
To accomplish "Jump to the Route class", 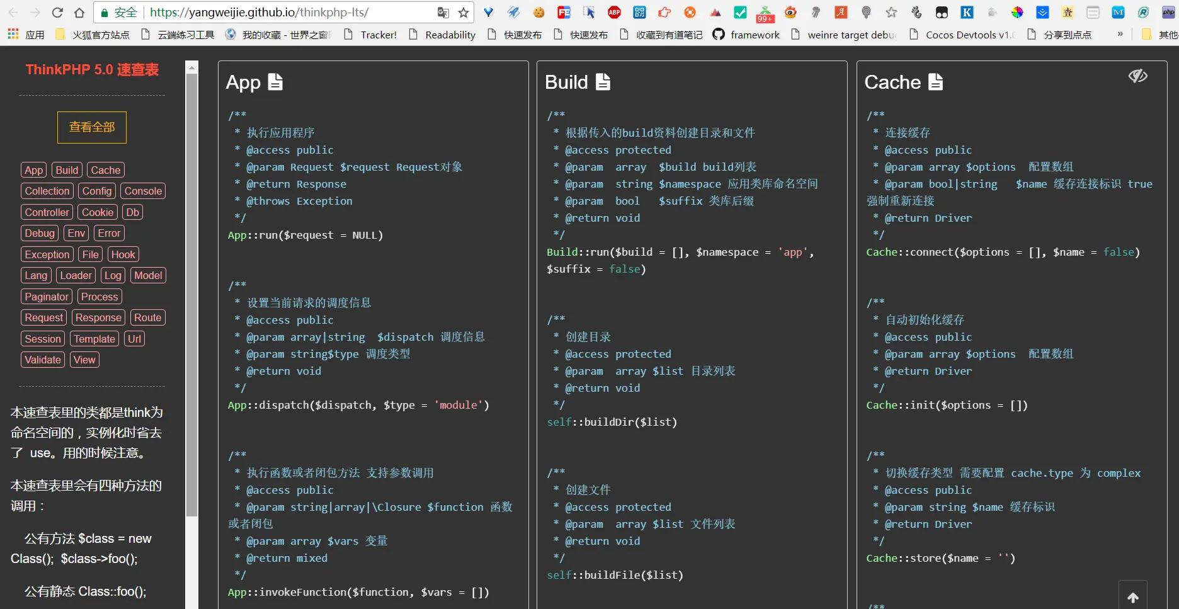I will [x=147, y=317].
